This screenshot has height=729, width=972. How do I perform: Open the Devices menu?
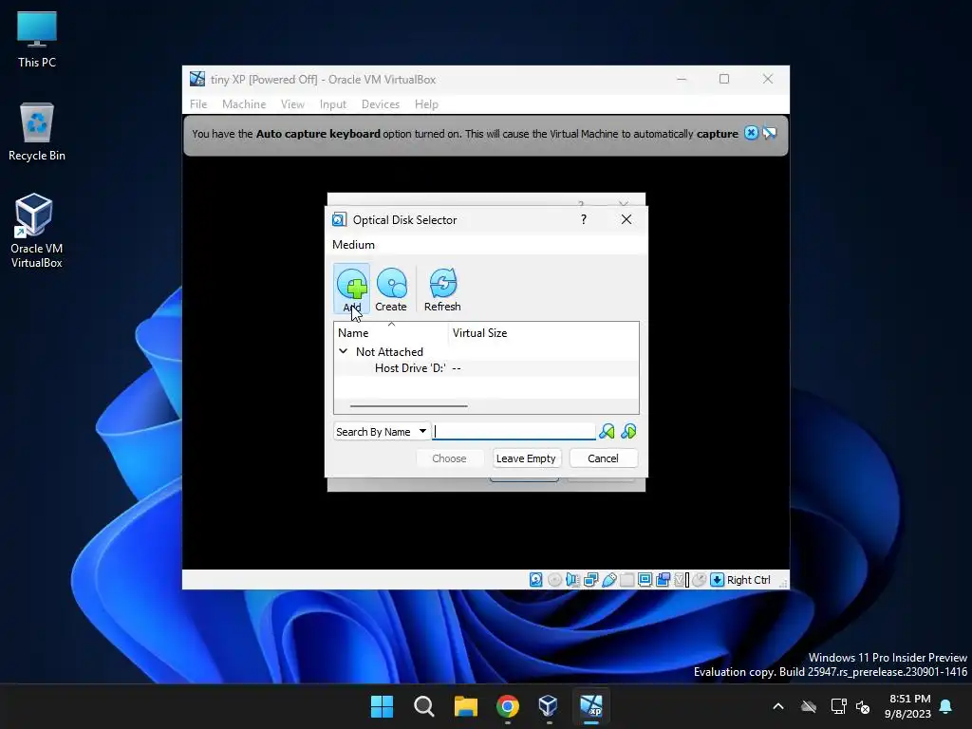(x=381, y=104)
